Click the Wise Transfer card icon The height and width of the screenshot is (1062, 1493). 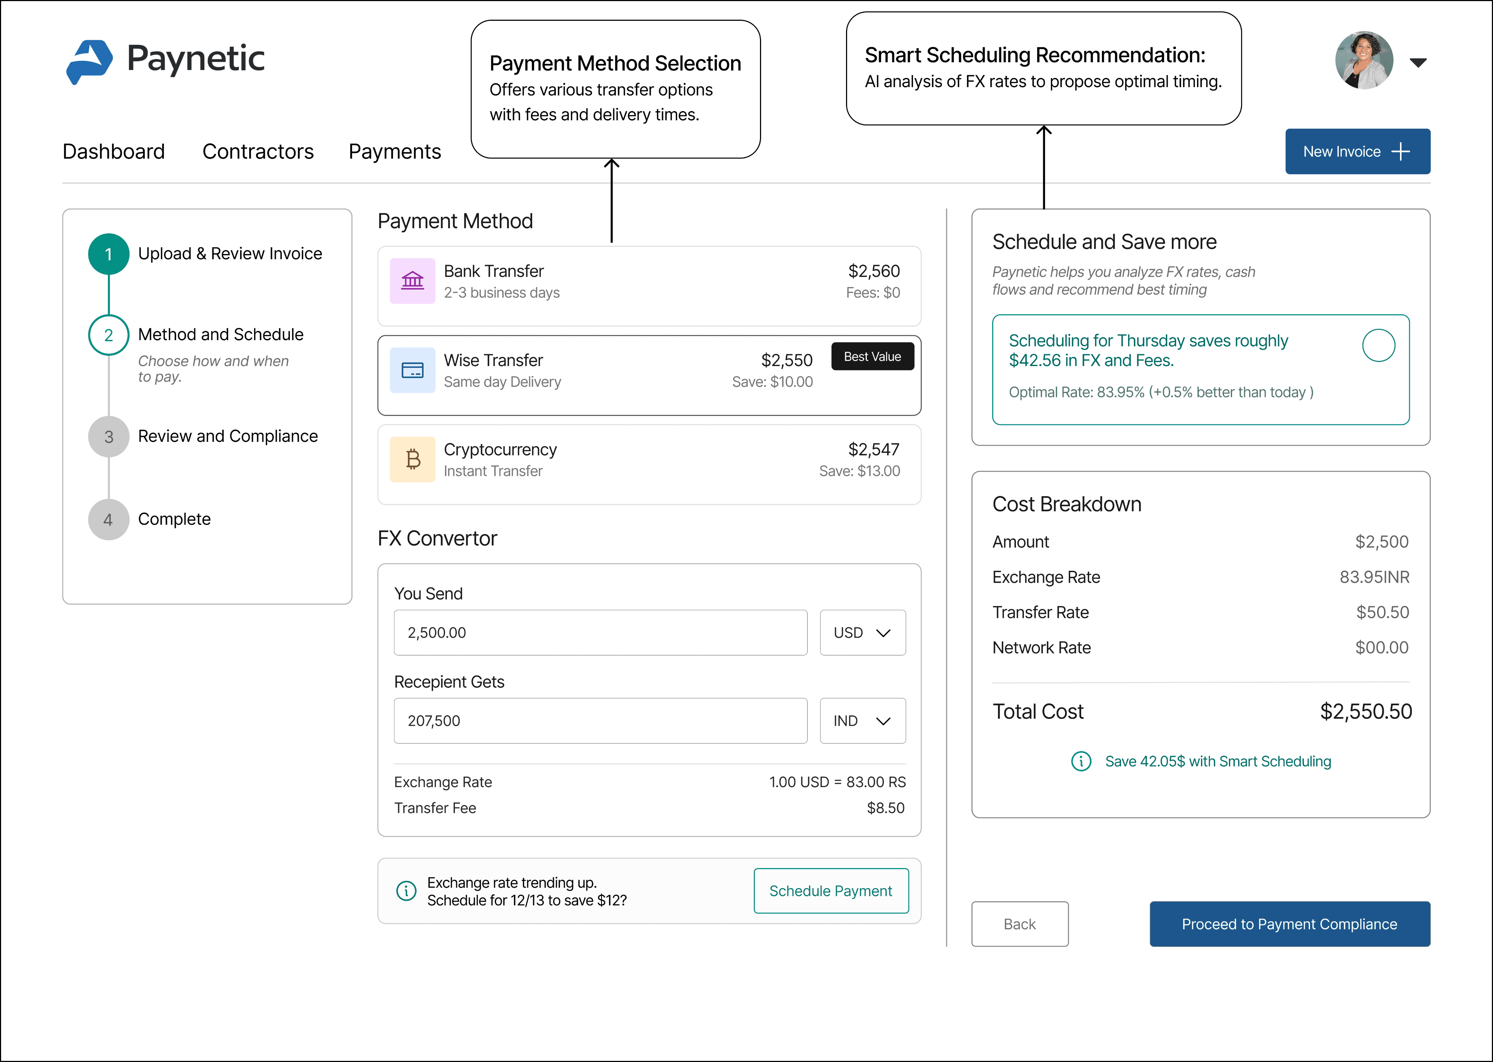click(x=413, y=370)
